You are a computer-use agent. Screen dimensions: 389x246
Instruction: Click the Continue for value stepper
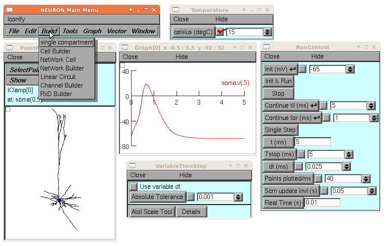click(374, 118)
